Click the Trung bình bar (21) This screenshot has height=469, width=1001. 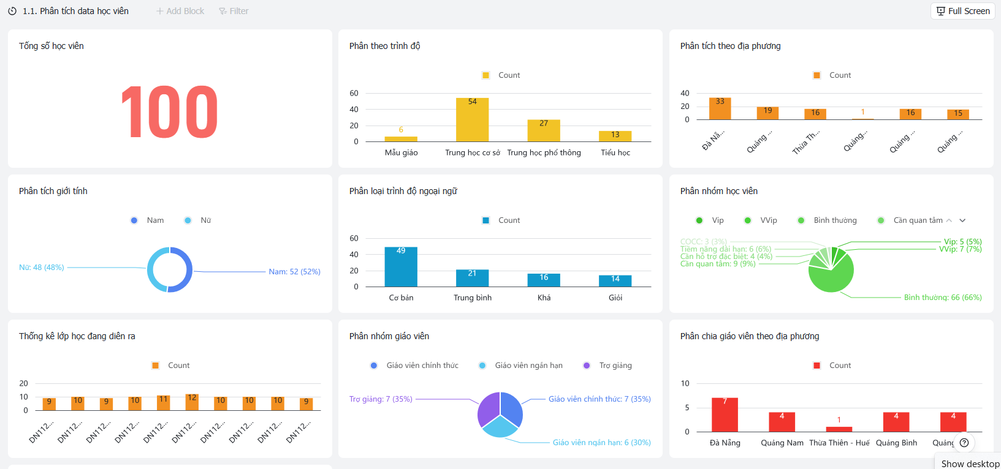(473, 278)
